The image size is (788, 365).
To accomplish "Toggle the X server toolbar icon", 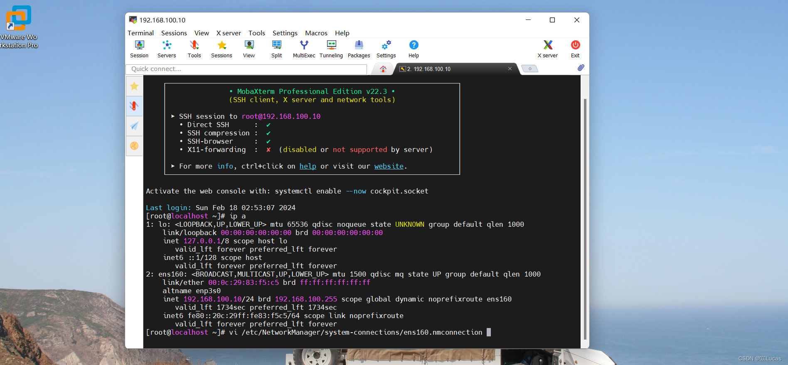I will [x=548, y=49].
